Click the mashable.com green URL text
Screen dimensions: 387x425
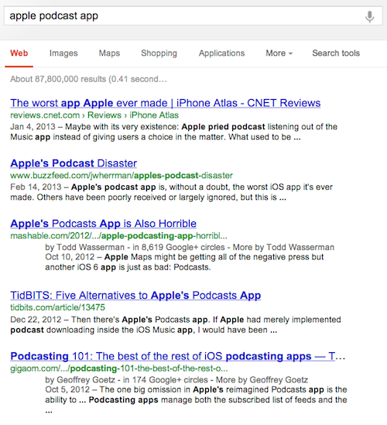tap(118, 236)
